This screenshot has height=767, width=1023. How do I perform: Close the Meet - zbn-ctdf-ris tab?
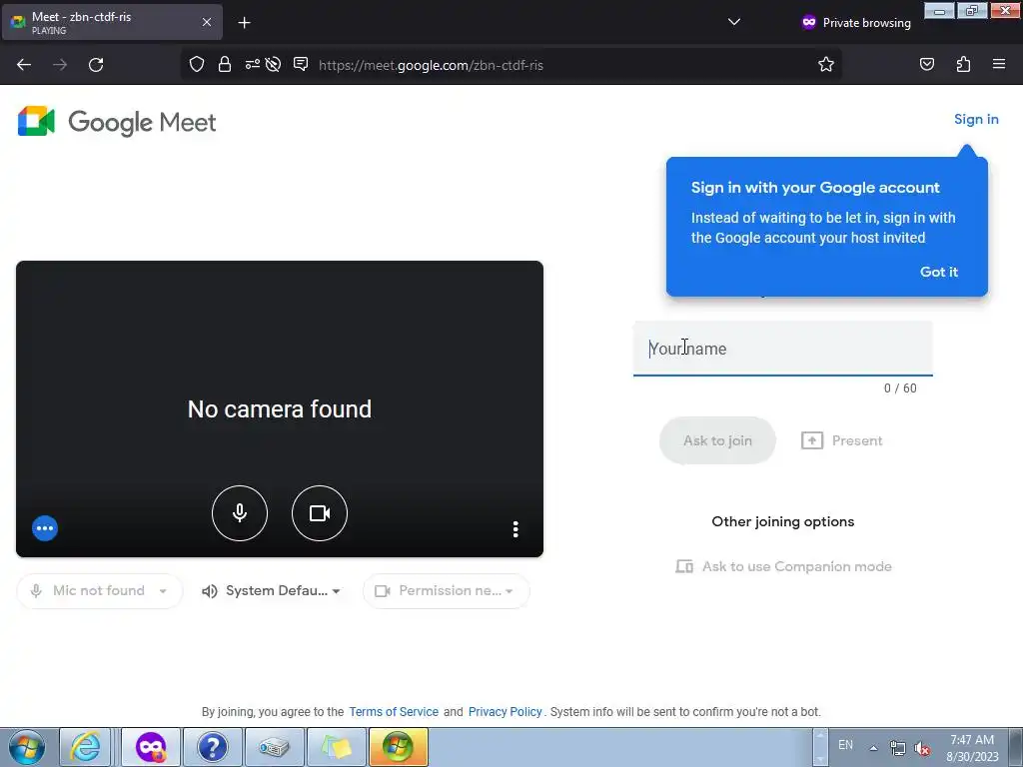[207, 22]
